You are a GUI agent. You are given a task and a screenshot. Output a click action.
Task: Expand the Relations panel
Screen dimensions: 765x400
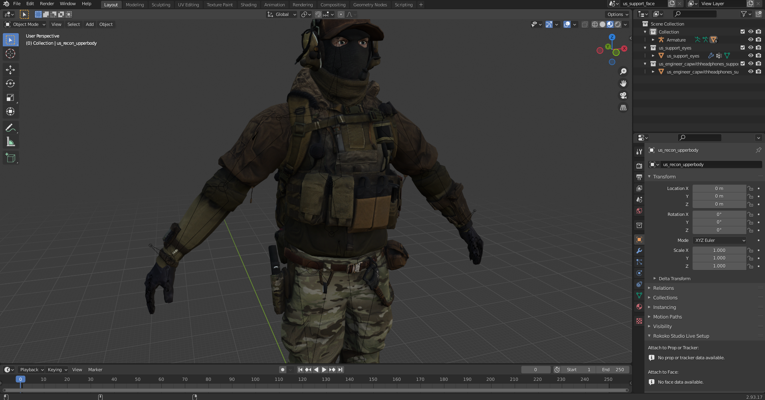(663, 288)
